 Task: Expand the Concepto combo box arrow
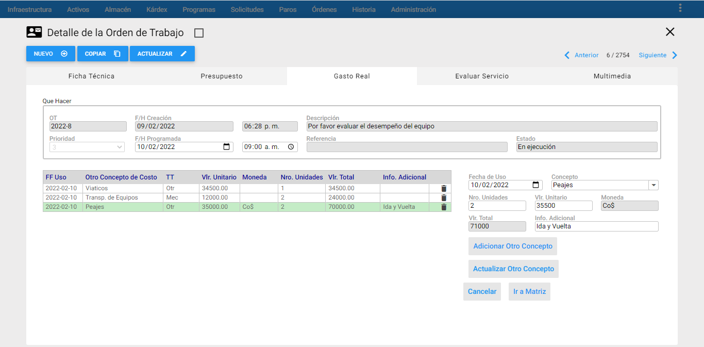[x=653, y=185]
